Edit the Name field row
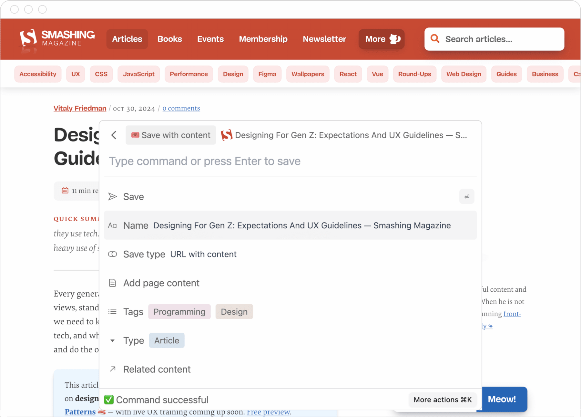 click(x=290, y=225)
